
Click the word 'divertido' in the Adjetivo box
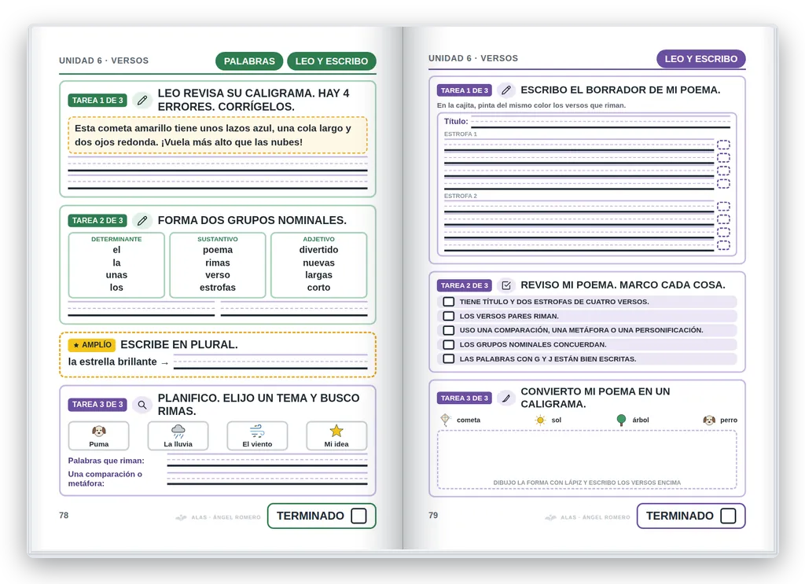tap(319, 250)
